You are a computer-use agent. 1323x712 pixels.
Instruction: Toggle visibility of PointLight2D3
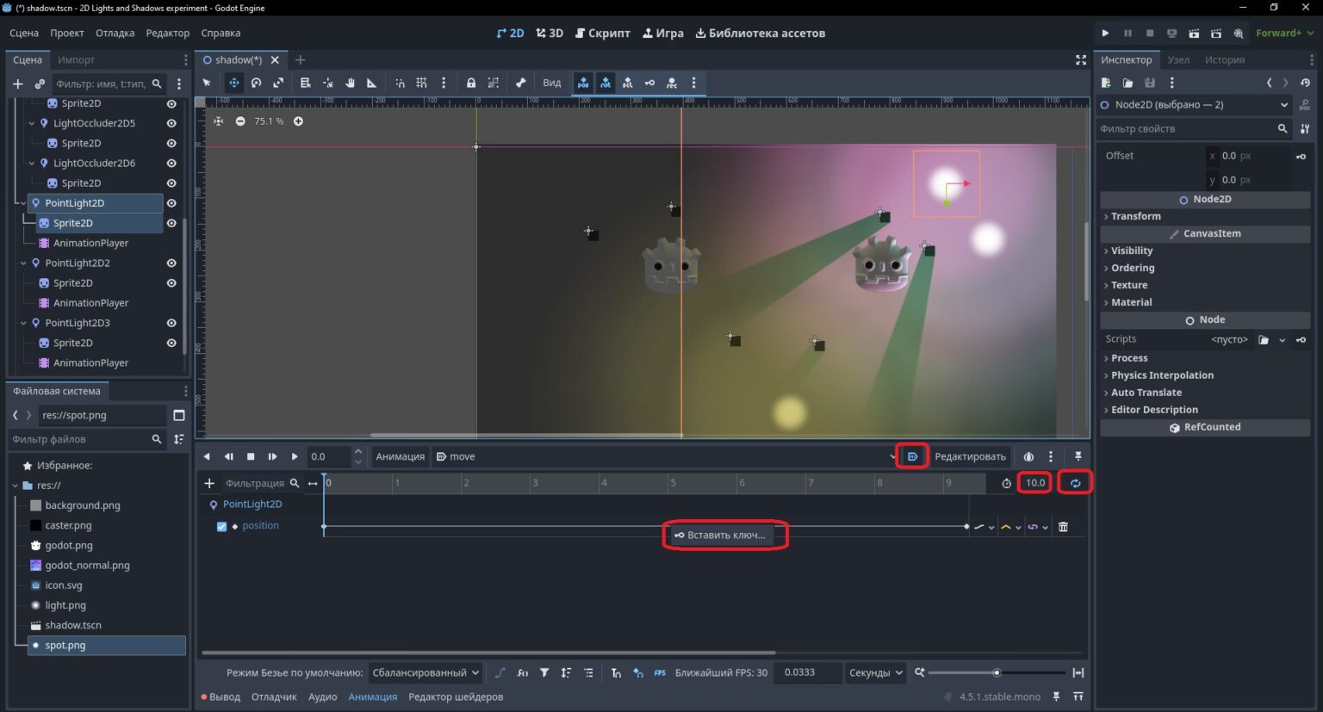click(x=171, y=323)
